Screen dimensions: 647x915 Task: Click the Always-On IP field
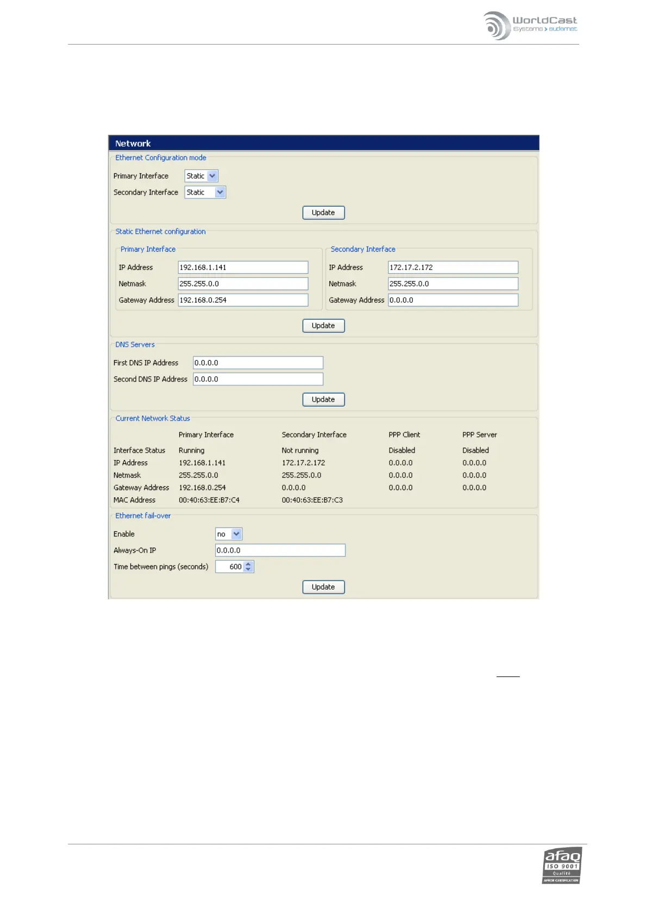pos(280,550)
